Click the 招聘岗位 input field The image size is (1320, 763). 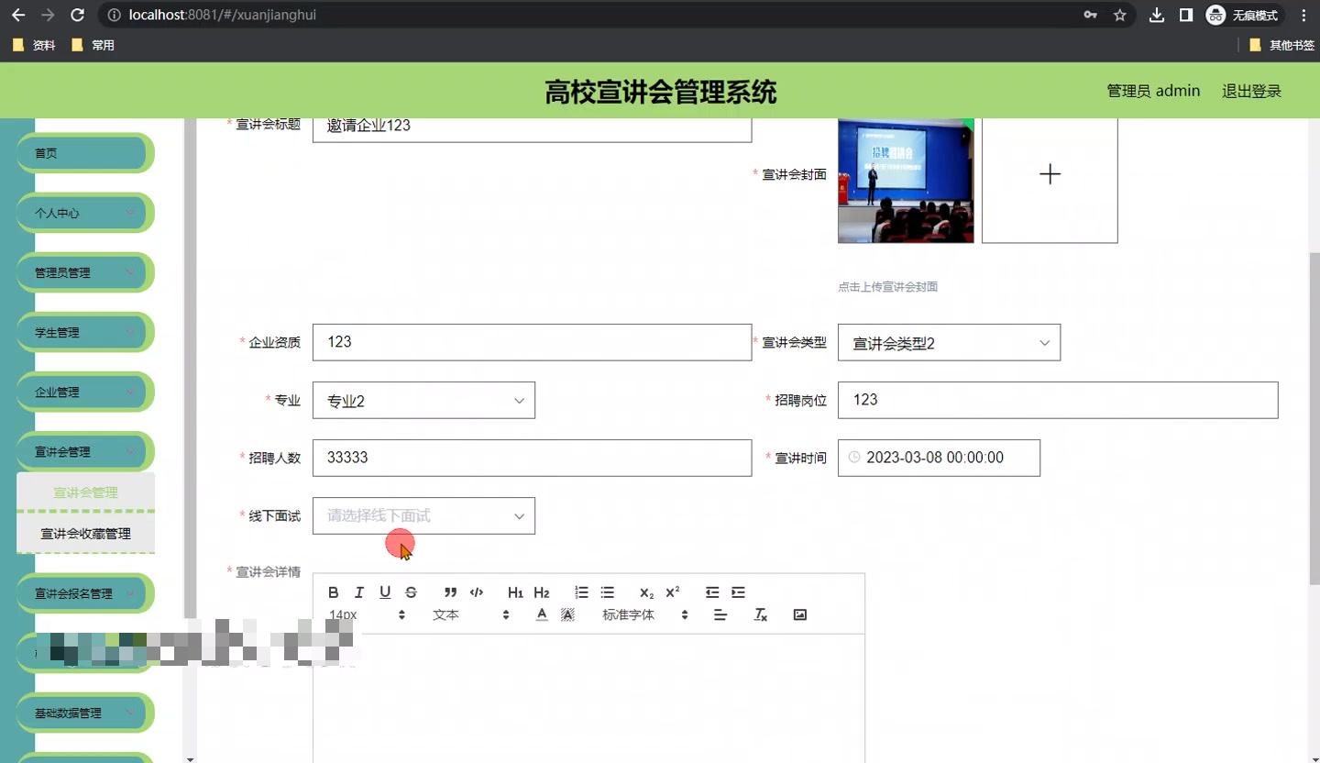pyautogui.click(x=1058, y=400)
